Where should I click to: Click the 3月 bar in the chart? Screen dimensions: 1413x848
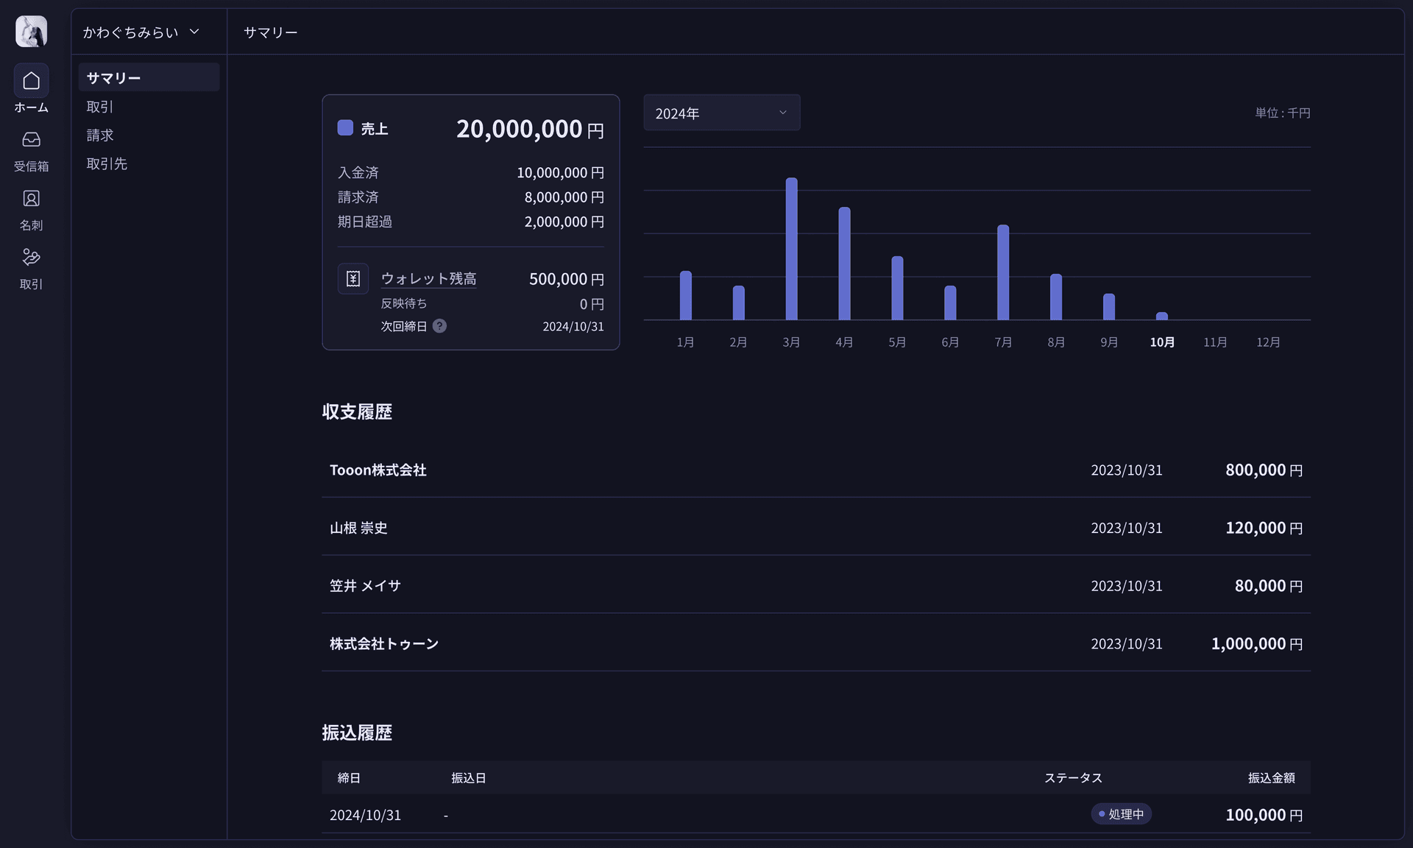pos(791,249)
